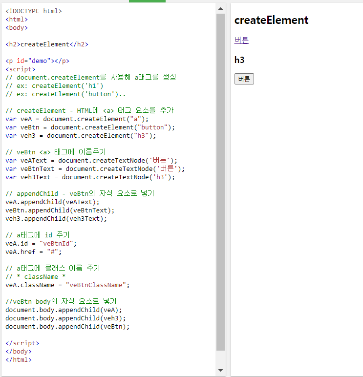Screen dimensions: 363x377
Task: Click the closing </html> tag line
Action: coord(19,360)
